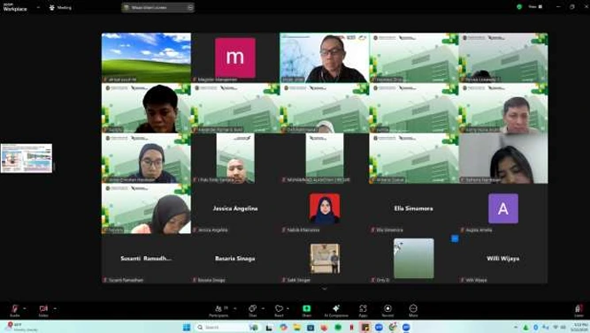590x333 pixels.
Task: Open audio options arrow beside Audio
Action: (25, 308)
